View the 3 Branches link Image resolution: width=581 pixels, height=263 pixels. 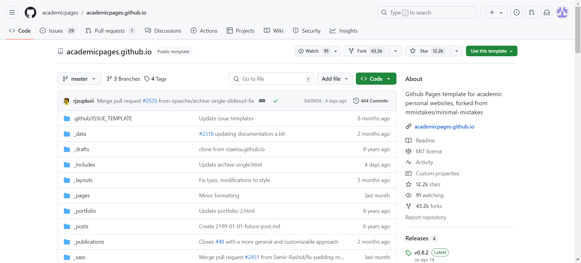123,79
